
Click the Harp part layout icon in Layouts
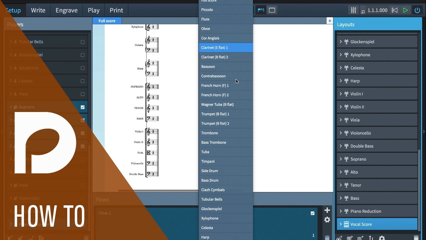(x=346, y=81)
